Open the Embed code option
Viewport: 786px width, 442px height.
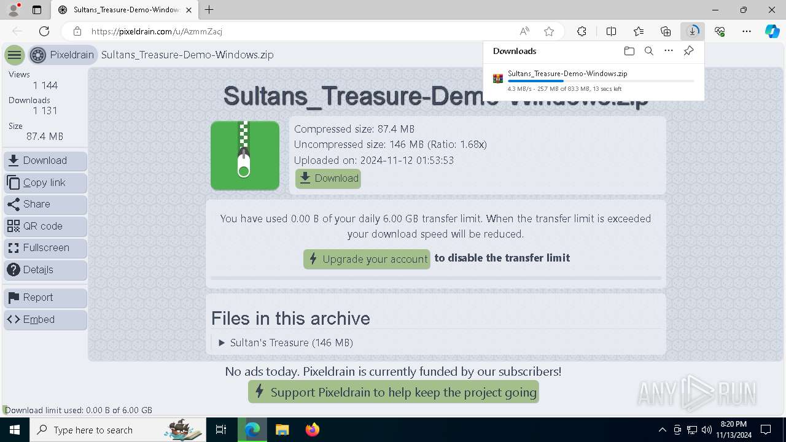click(x=45, y=320)
